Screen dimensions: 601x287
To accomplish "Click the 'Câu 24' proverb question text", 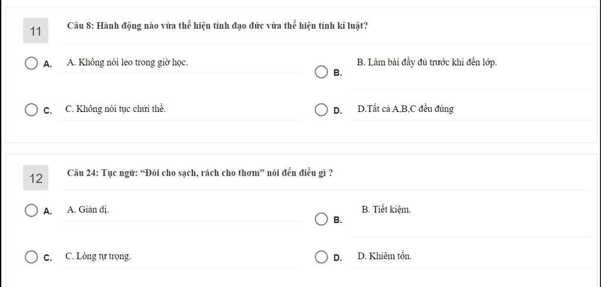I will pos(200,173).
